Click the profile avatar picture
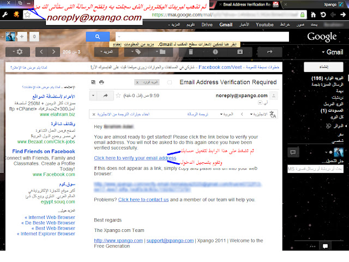The height and width of the screenshot is (262, 349). [10, 37]
